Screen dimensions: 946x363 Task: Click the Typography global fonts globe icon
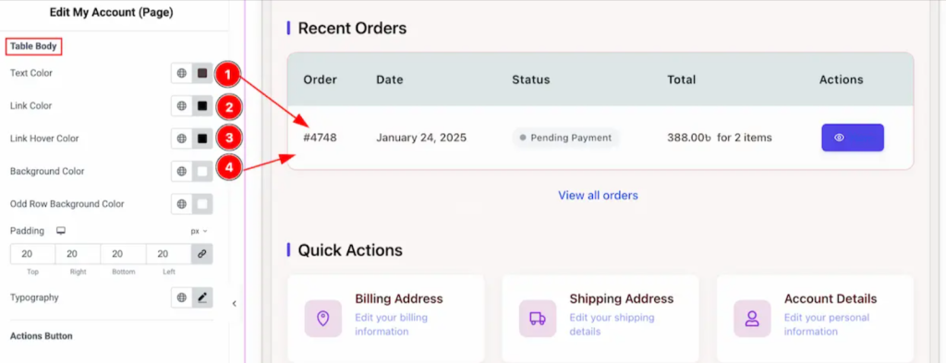pyautogui.click(x=182, y=297)
